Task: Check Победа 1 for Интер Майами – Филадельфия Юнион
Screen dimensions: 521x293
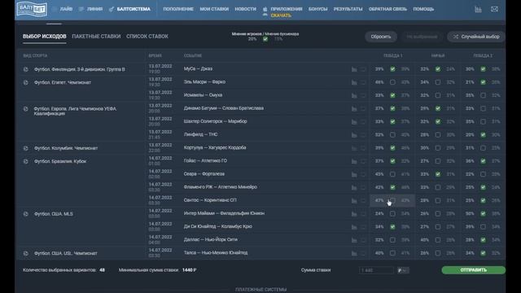Action: click(x=392, y=213)
